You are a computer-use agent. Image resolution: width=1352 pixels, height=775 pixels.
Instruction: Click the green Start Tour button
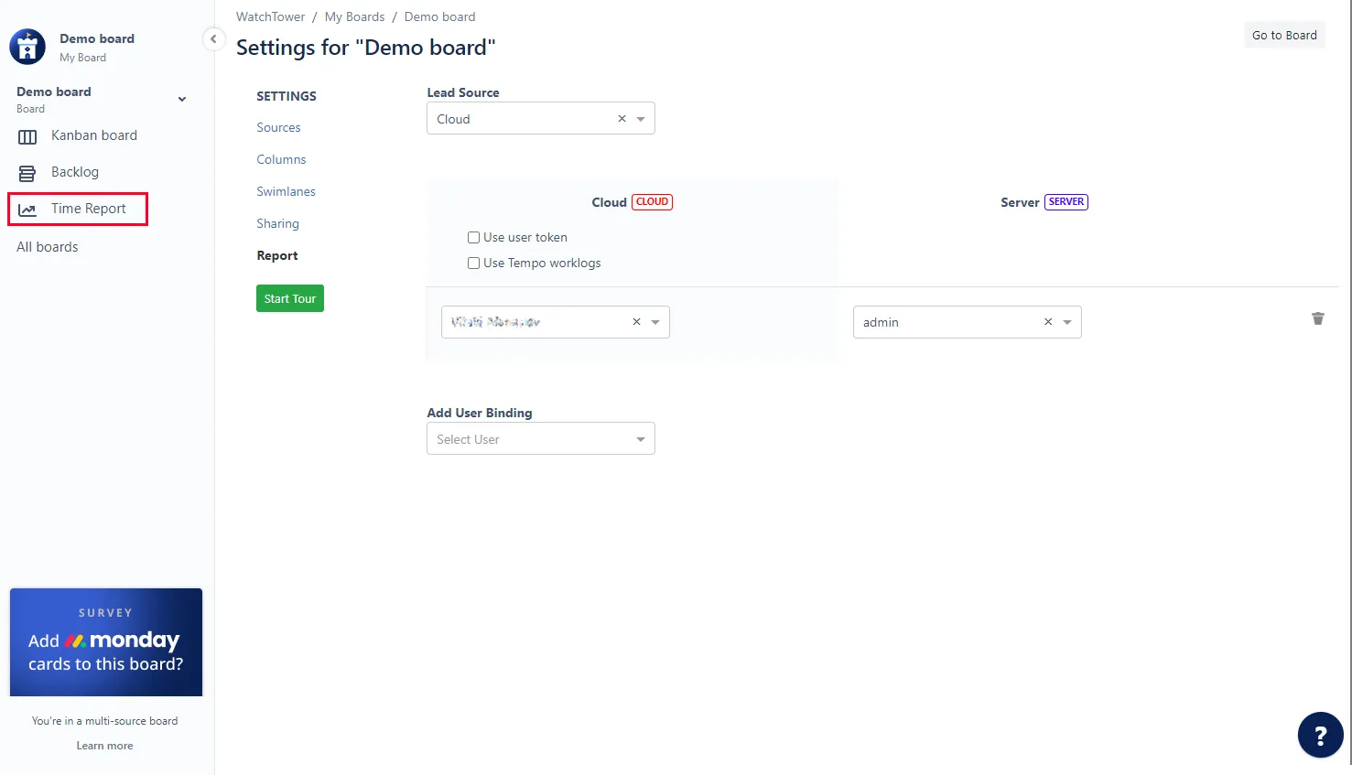(x=290, y=298)
